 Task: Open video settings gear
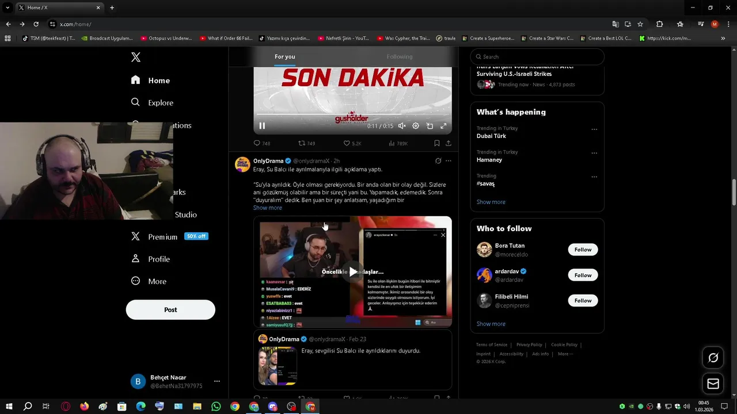[x=416, y=126]
